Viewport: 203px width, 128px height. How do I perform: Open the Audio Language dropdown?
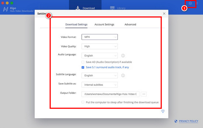[x=99, y=56]
